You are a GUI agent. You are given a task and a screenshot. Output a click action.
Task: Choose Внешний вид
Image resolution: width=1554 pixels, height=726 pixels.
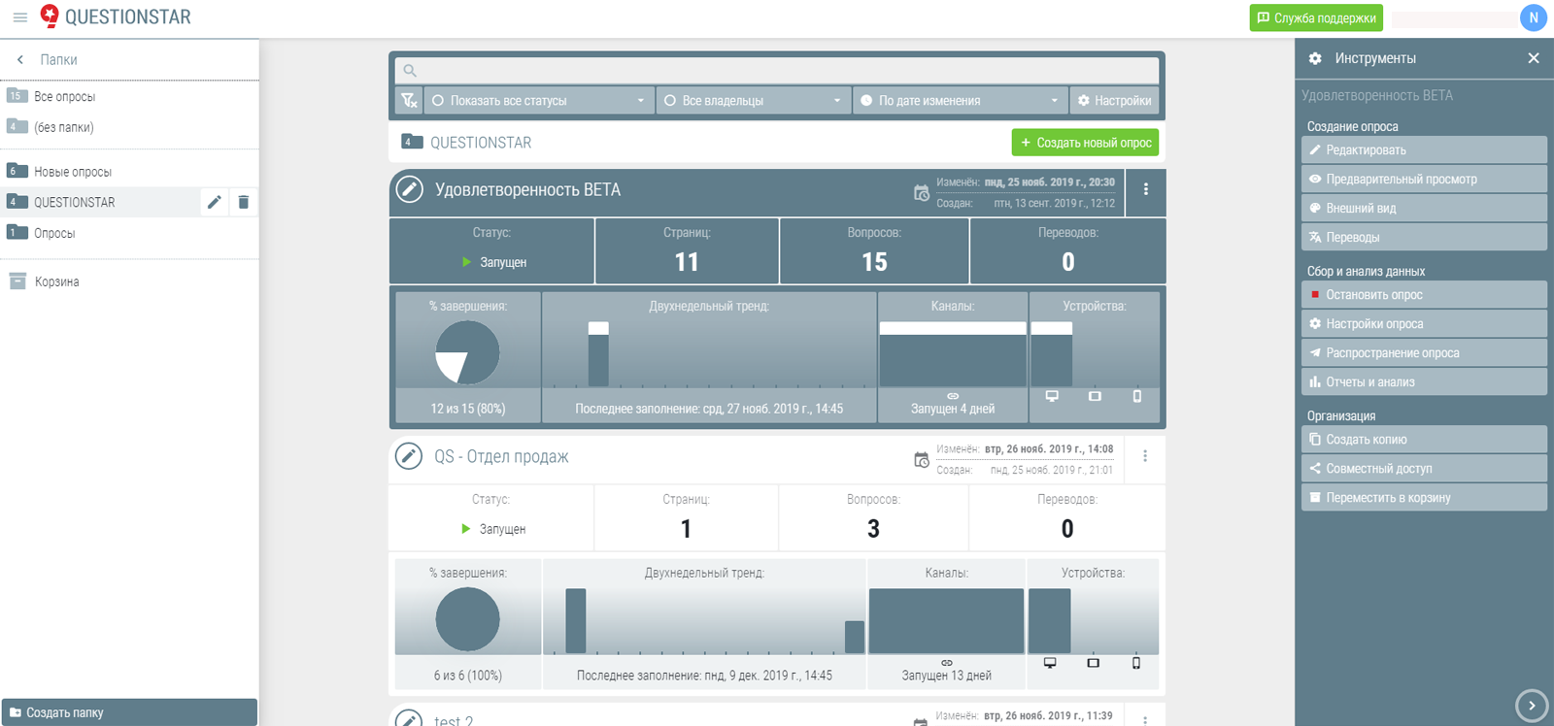point(1424,209)
